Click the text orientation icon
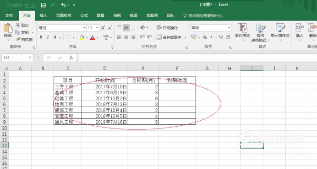This screenshot has height=169, width=317. 143,27
